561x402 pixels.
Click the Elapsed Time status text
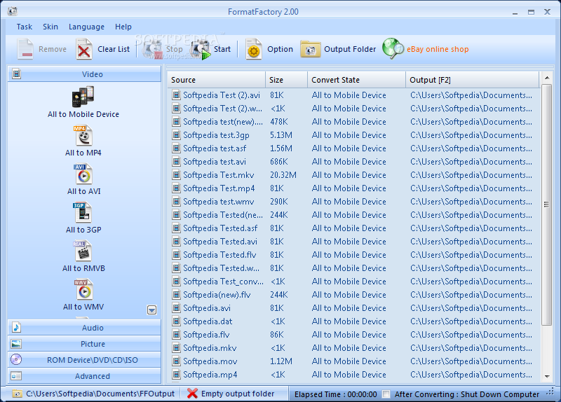(335, 394)
